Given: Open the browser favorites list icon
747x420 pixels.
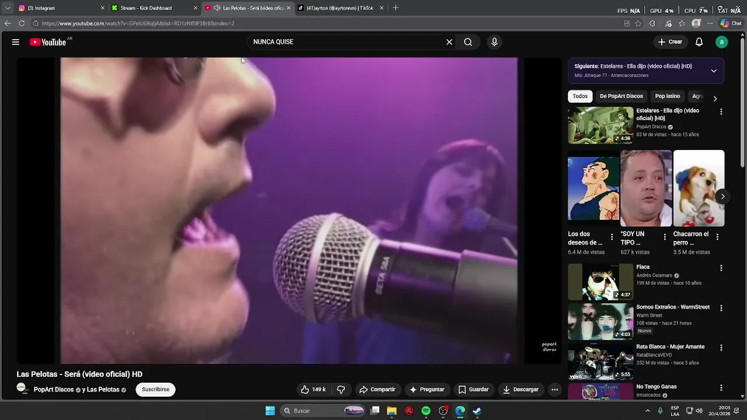Looking at the screenshot, I should click(682, 23).
